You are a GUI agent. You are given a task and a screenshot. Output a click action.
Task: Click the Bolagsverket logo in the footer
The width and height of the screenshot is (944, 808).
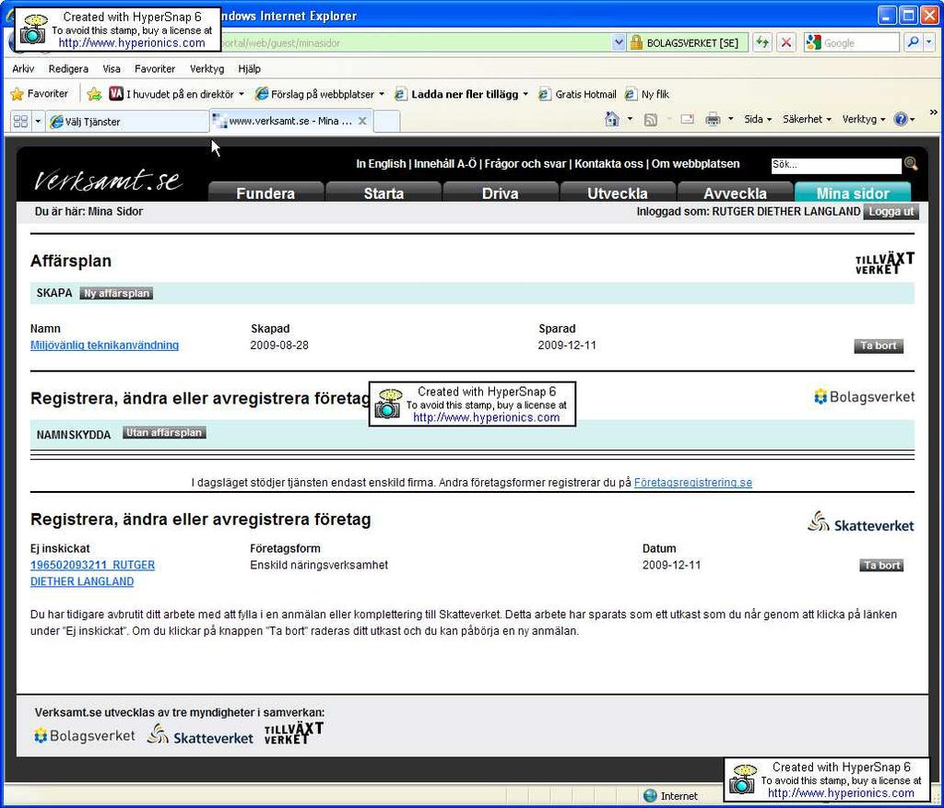(x=85, y=735)
